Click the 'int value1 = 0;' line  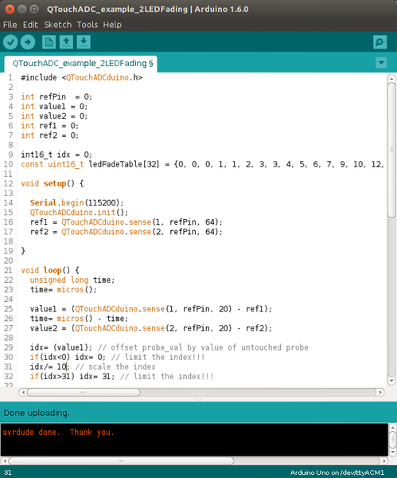click(54, 107)
